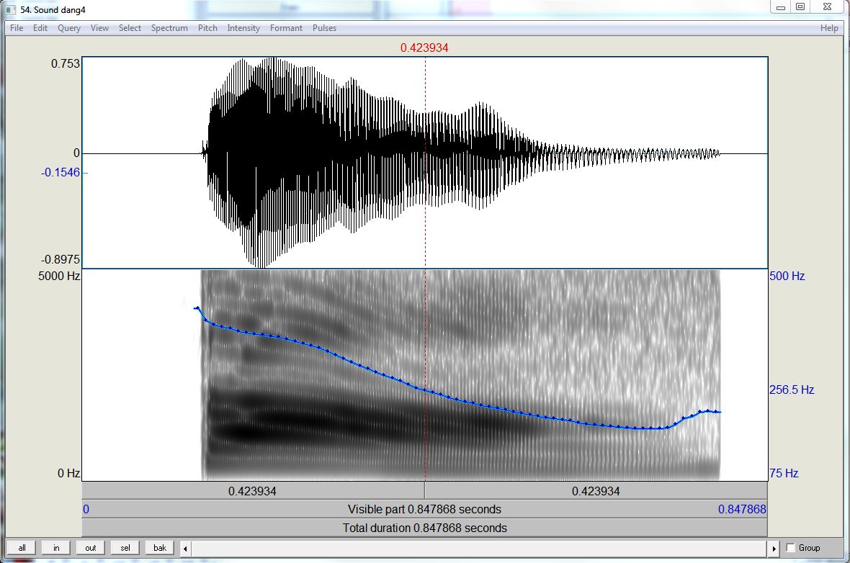Maximize the Sound dang4 window
This screenshot has width=850, height=563.
[800, 7]
